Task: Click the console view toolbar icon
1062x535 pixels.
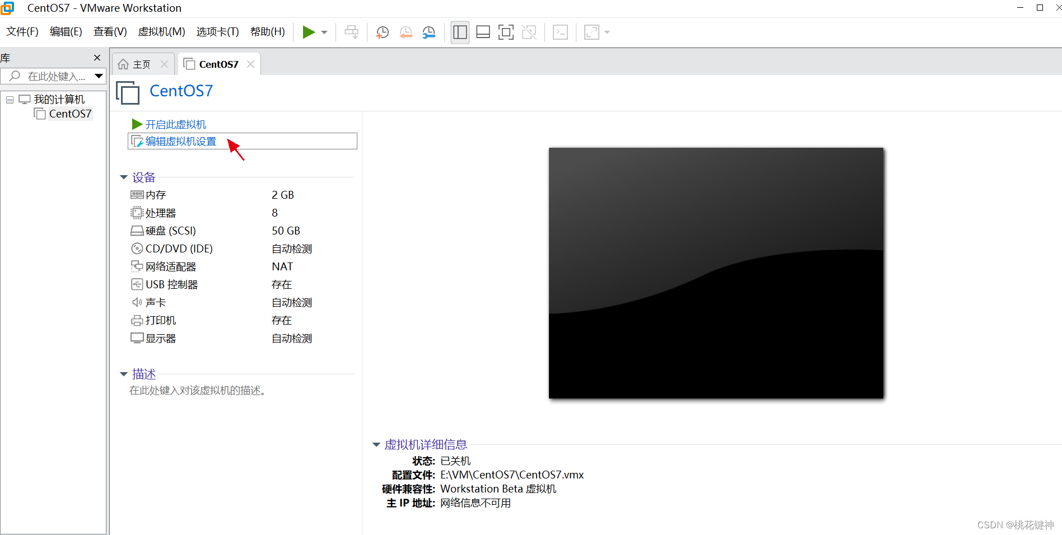Action: point(560,32)
